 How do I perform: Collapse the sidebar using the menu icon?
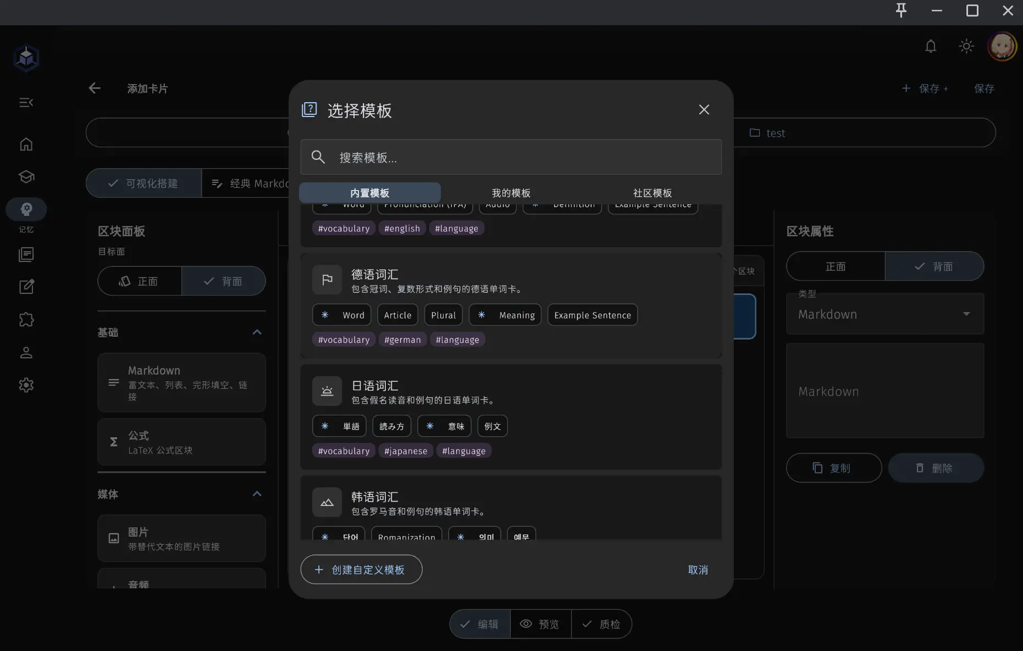tap(26, 102)
